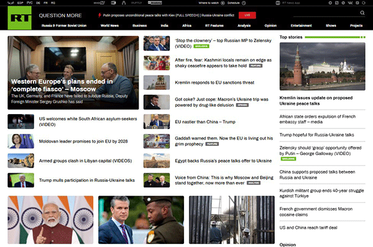Open Russia & Former Soviet Union section
The width and height of the screenshot is (373, 247).
pyautogui.click(x=64, y=25)
